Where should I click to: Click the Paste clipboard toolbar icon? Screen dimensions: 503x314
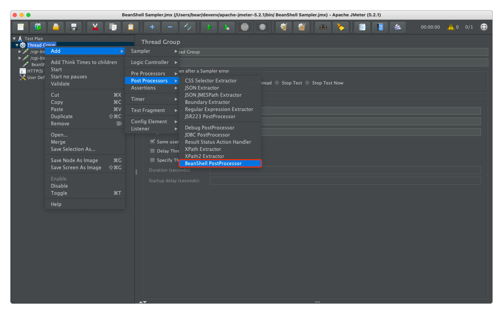pos(131,27)
